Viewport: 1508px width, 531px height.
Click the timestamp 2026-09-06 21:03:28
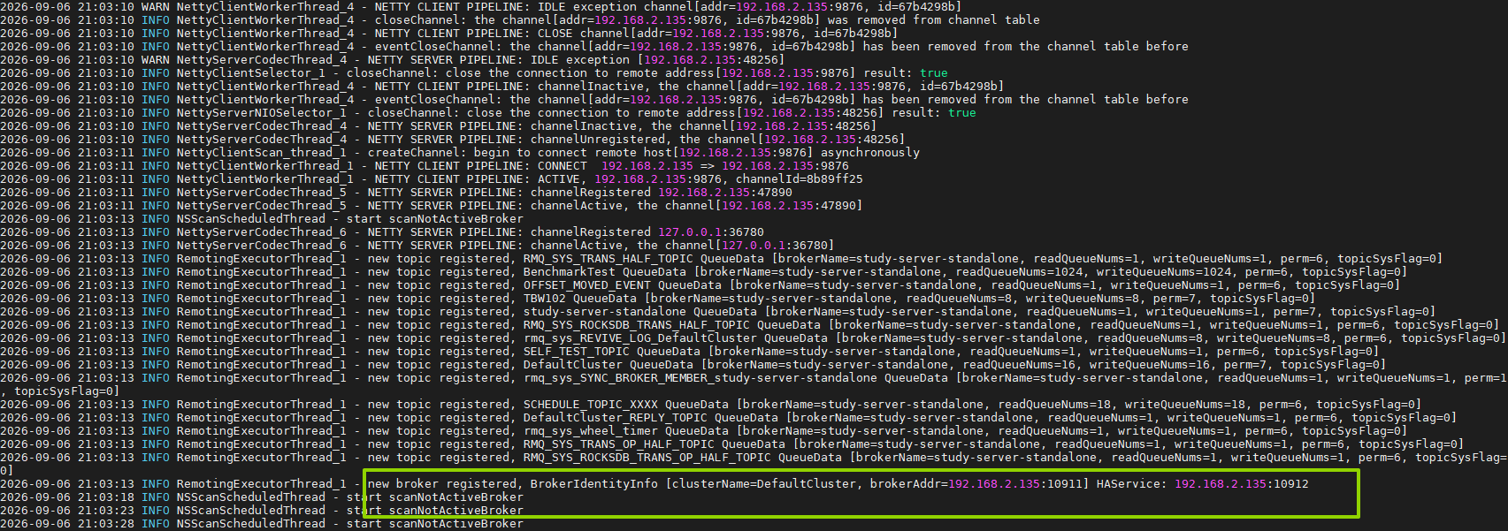pos(67,524)
